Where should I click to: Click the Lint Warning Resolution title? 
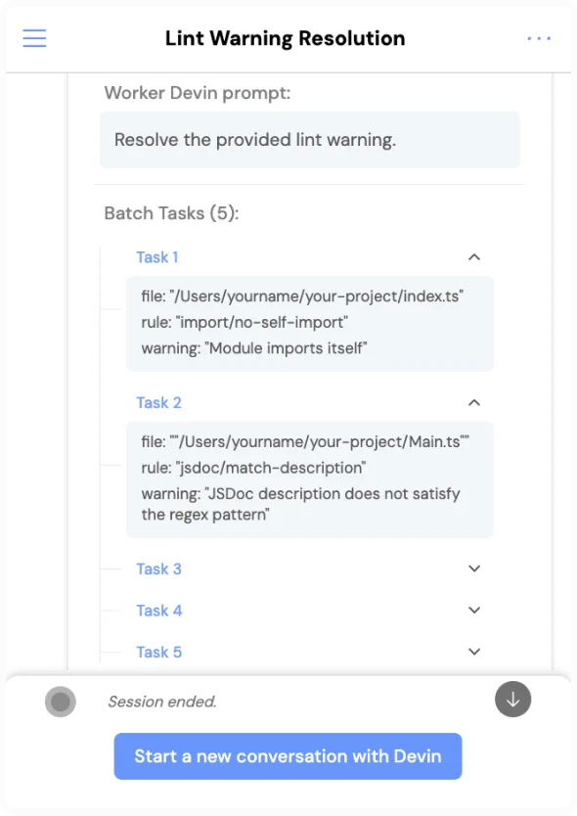tap(286, 38)
